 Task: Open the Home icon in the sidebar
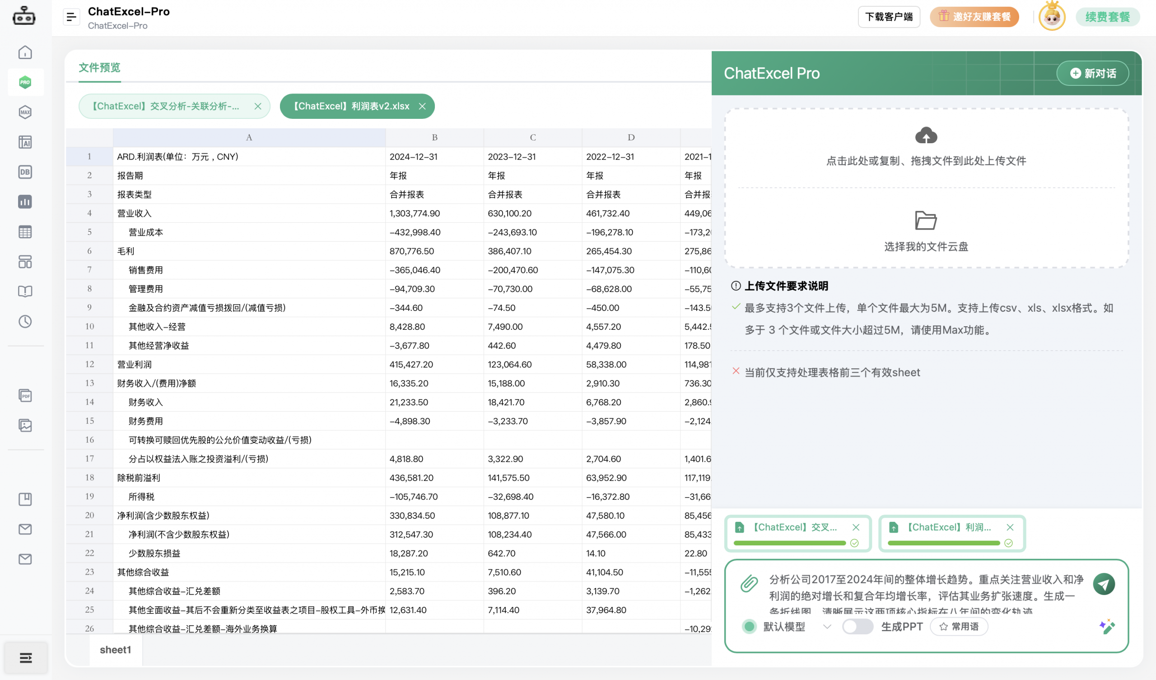[x=25, y=52]
